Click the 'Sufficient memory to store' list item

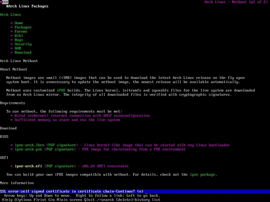click(67, 120)
